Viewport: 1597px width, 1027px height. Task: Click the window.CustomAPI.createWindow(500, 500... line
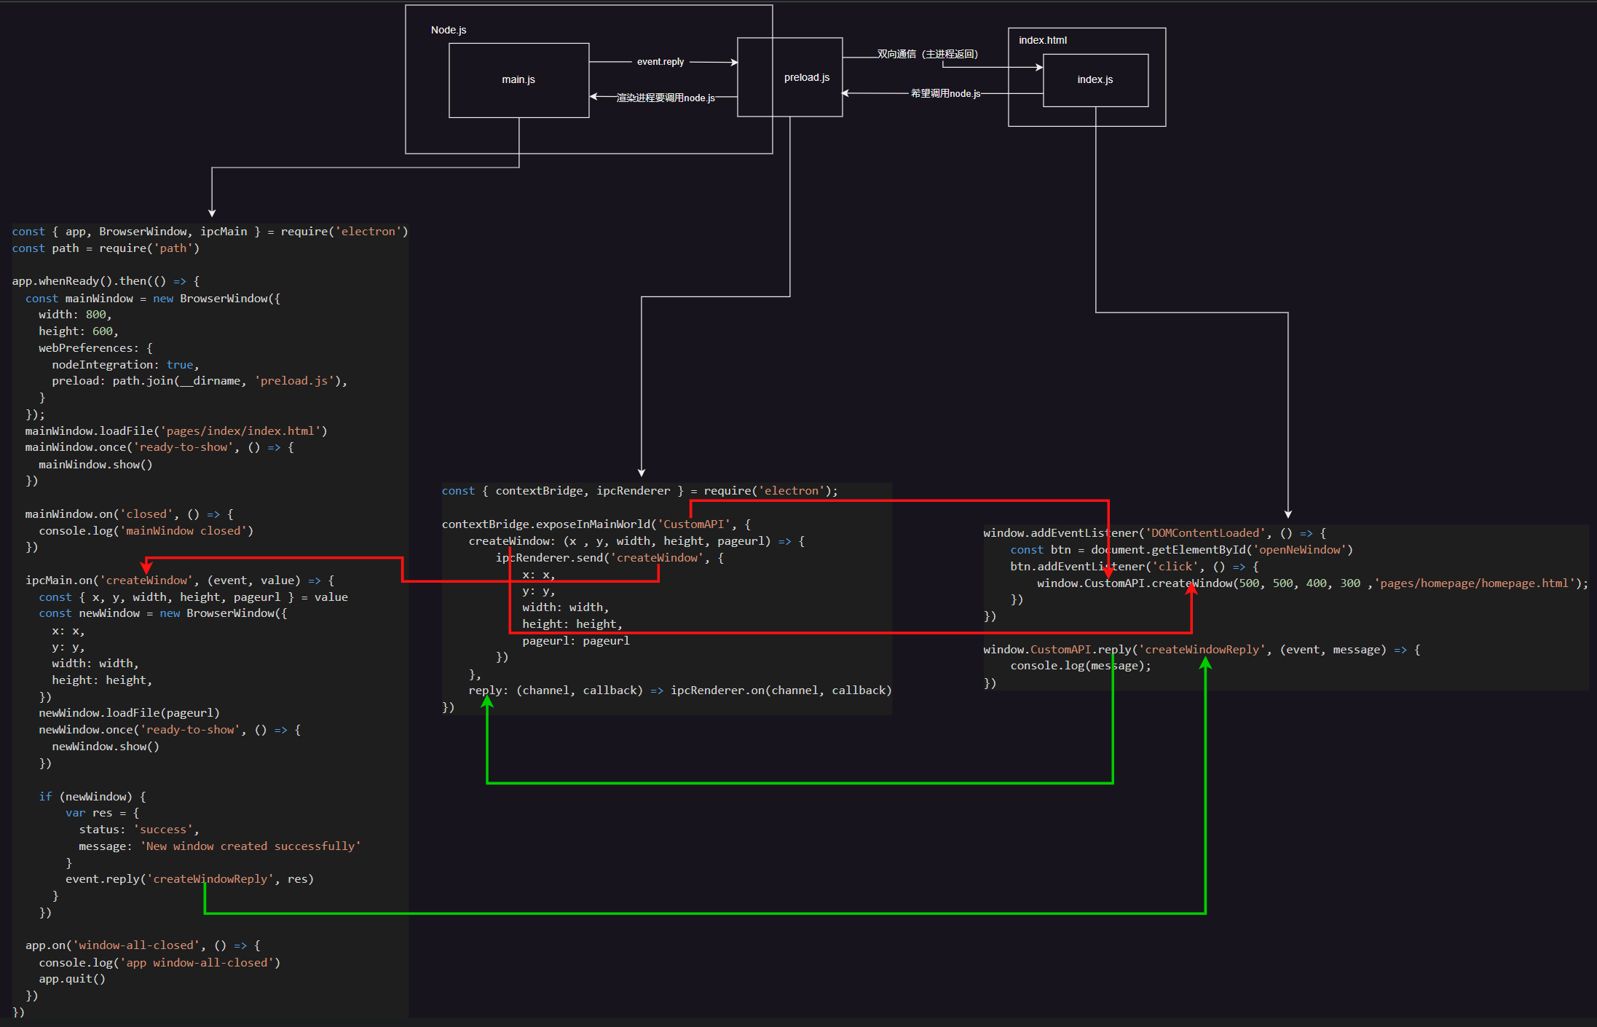point(1311,583)
